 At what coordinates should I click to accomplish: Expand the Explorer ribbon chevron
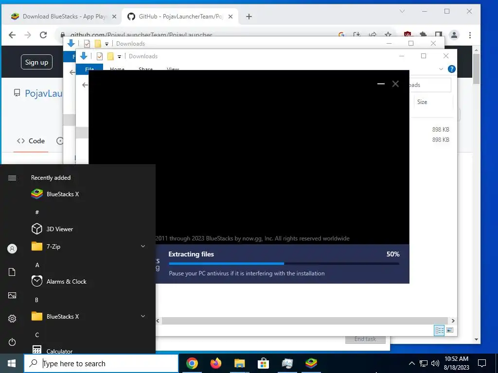(x=441, y=69)
